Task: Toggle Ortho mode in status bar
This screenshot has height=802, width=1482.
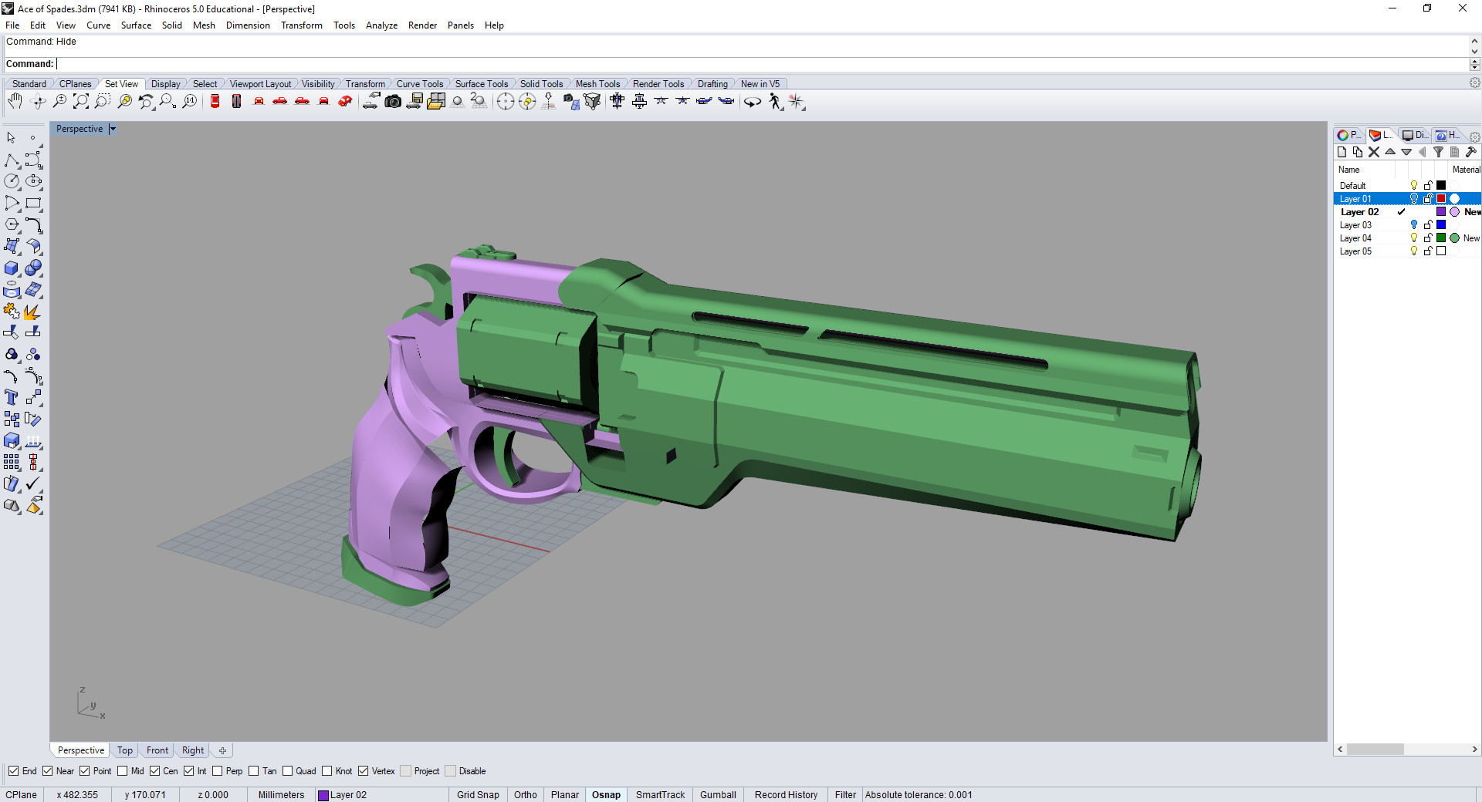Action: [x=526, y=795]
